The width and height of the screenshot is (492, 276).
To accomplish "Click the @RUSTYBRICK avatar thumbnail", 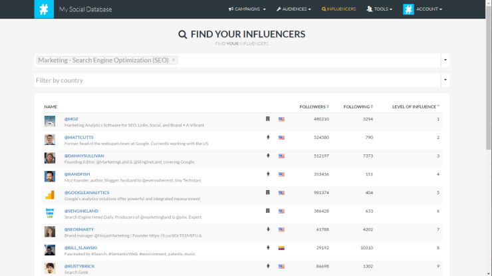I will (50, 269).
